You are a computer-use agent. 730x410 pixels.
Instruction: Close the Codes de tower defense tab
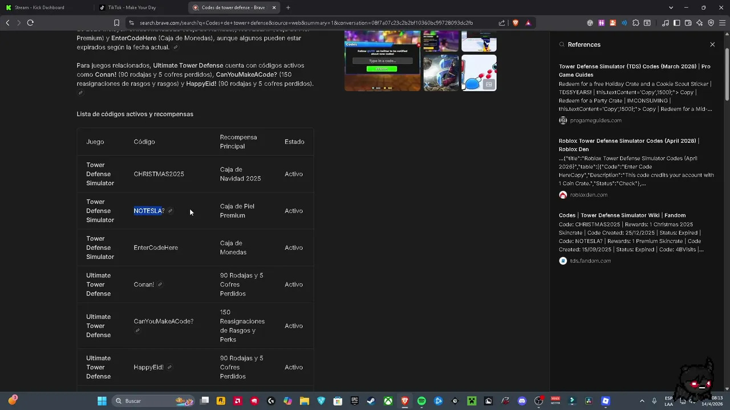(274, 7)
